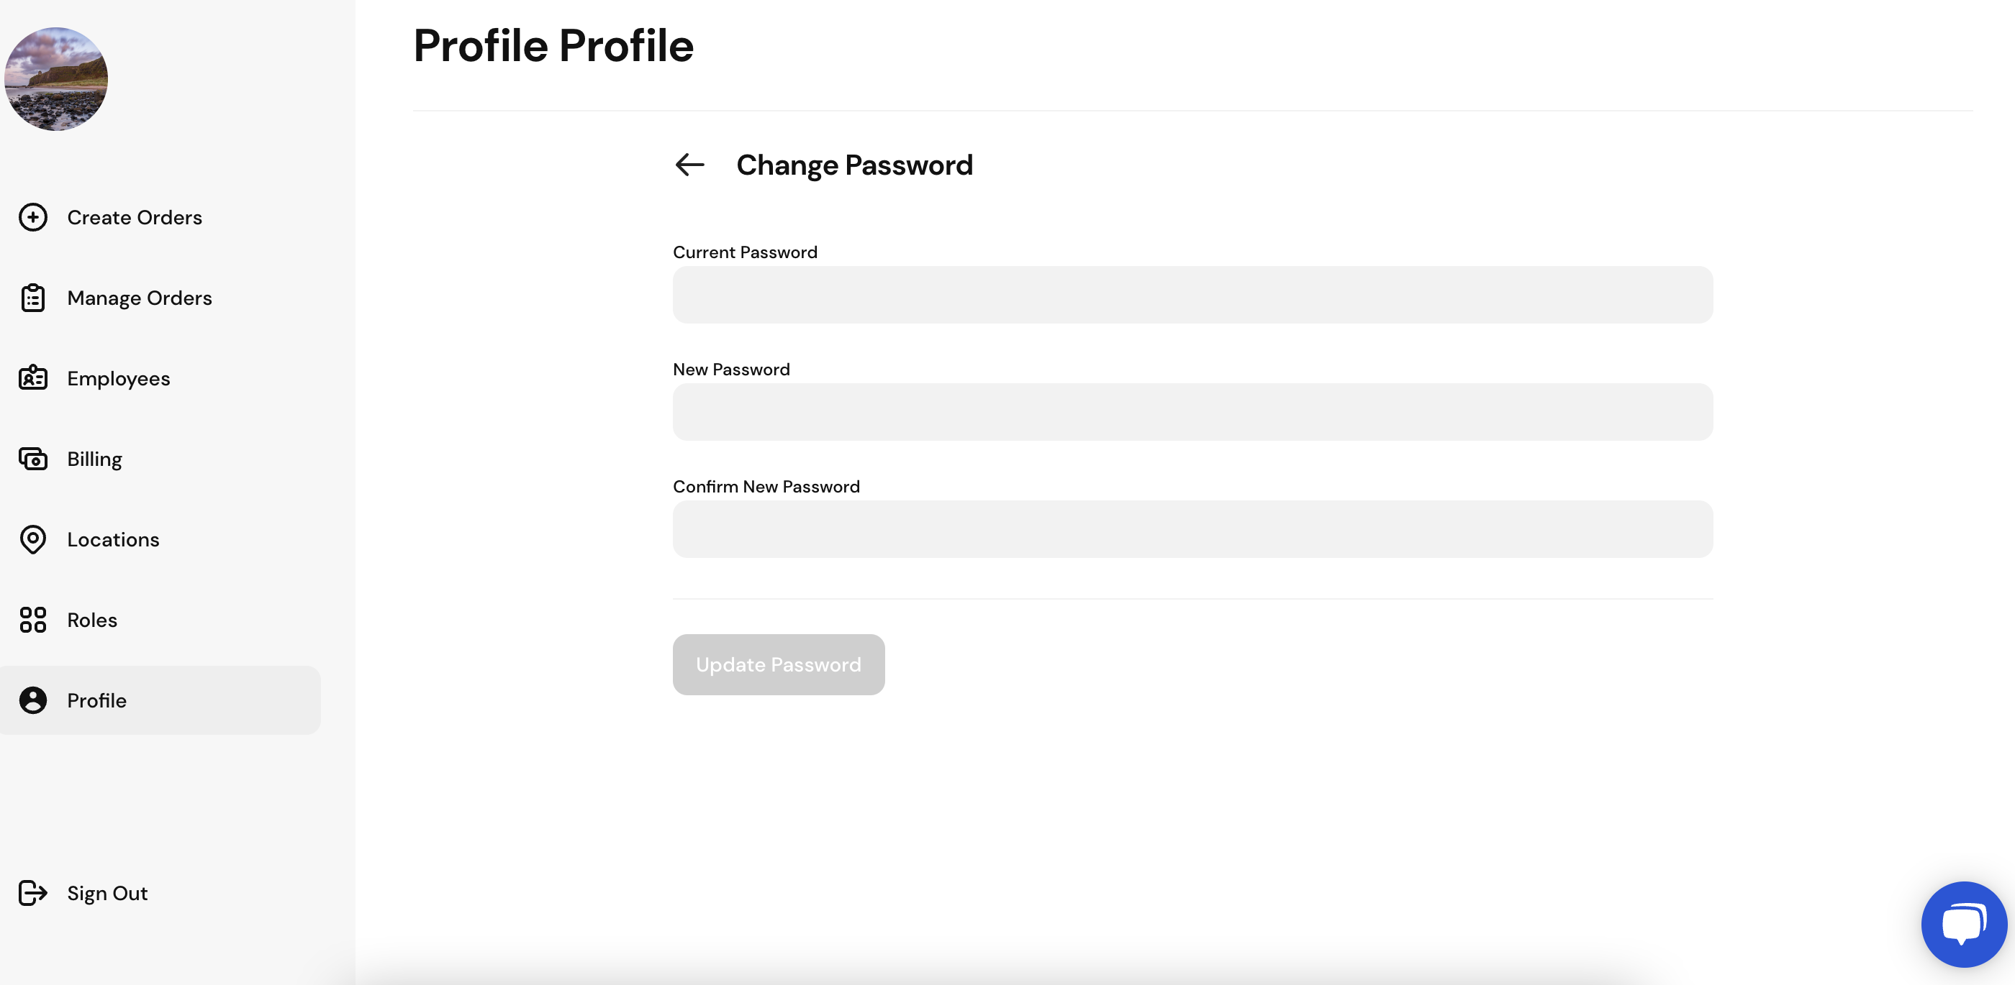
Task: Click the Confirm New Password input field
Action: click(x=1192, y=529)
